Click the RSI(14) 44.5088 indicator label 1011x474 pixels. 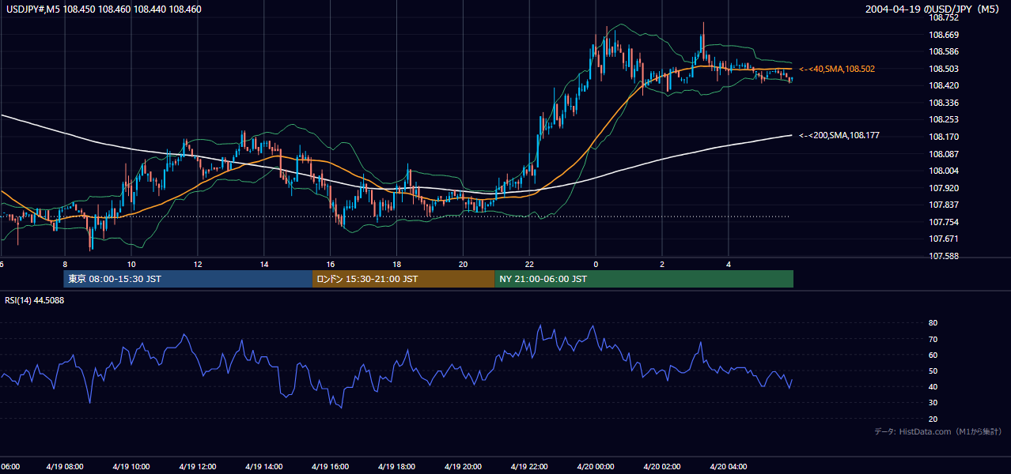pyautogui.click(x=35, y=300)
